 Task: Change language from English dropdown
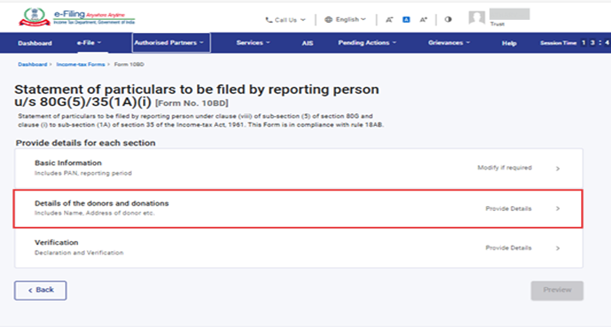click(345, 19)
